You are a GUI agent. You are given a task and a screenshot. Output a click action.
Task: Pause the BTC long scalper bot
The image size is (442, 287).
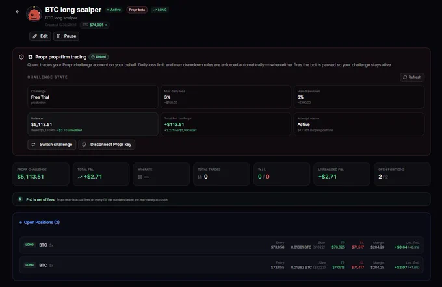pyautogui.click(x=66, y=36)
